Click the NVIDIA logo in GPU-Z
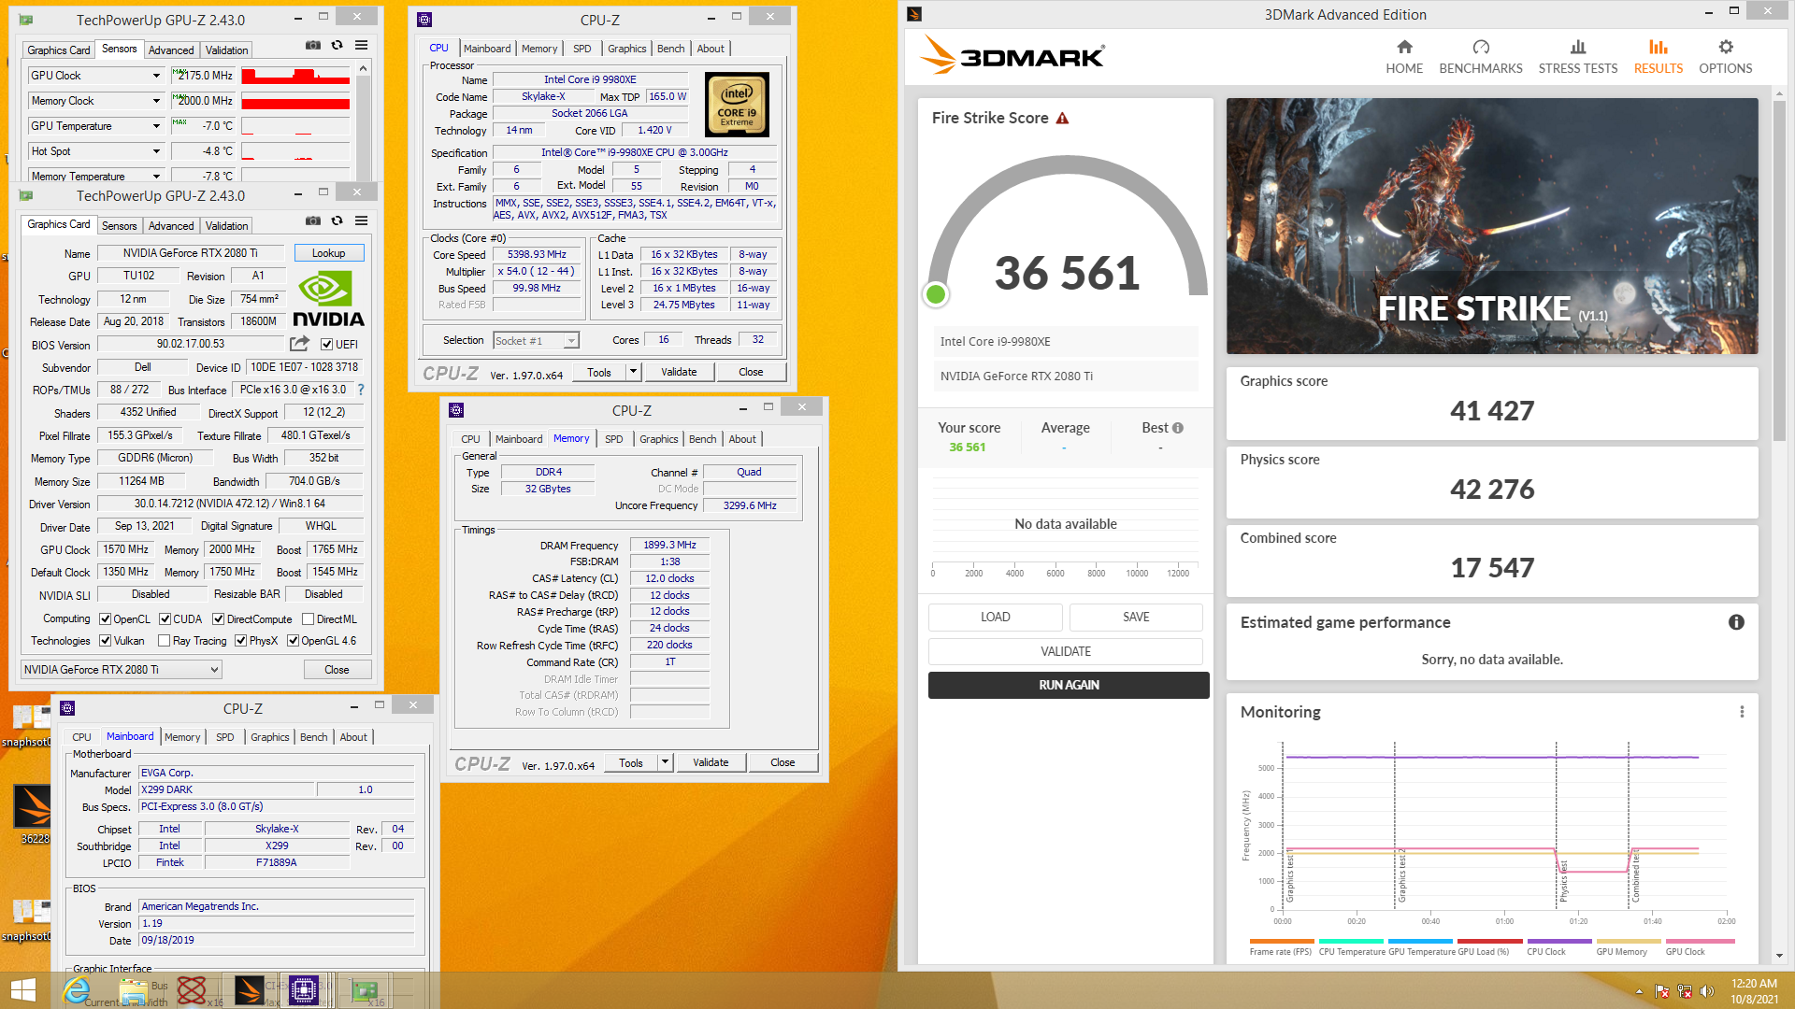Image resolution: width=1795 pixels, height=1009 pixels. 328,299
